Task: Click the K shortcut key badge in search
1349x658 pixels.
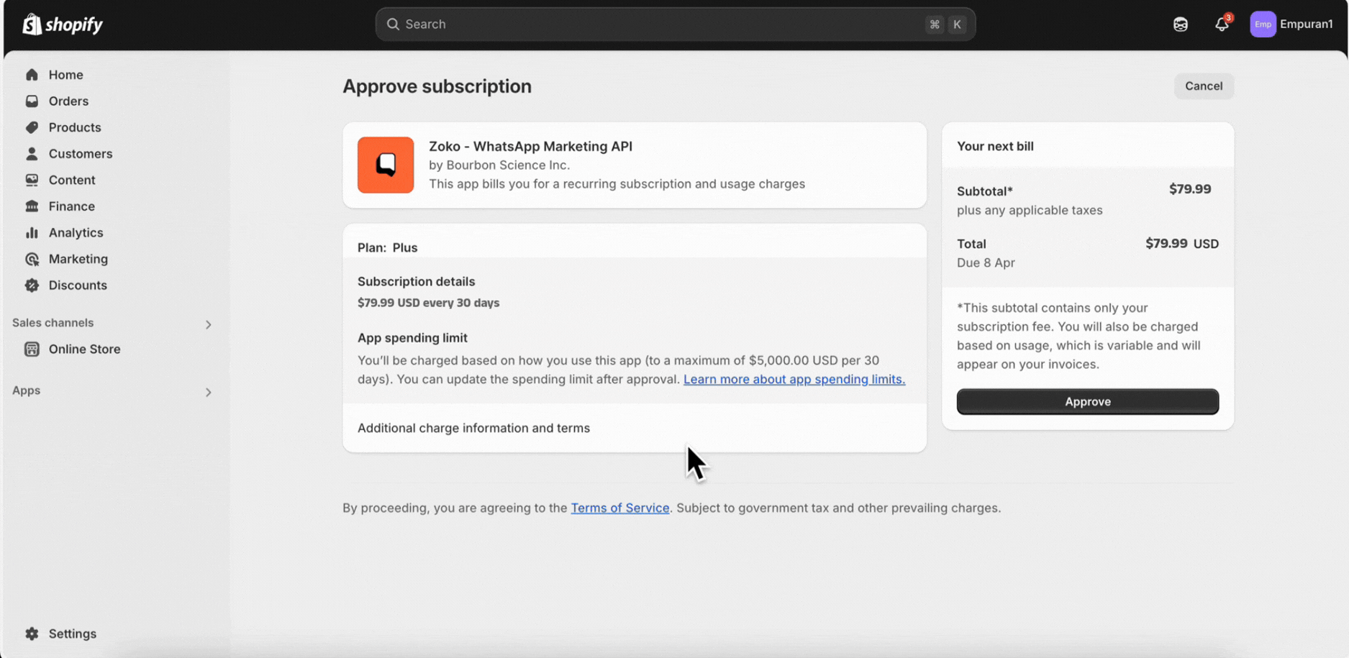Action: pos(956,24)
